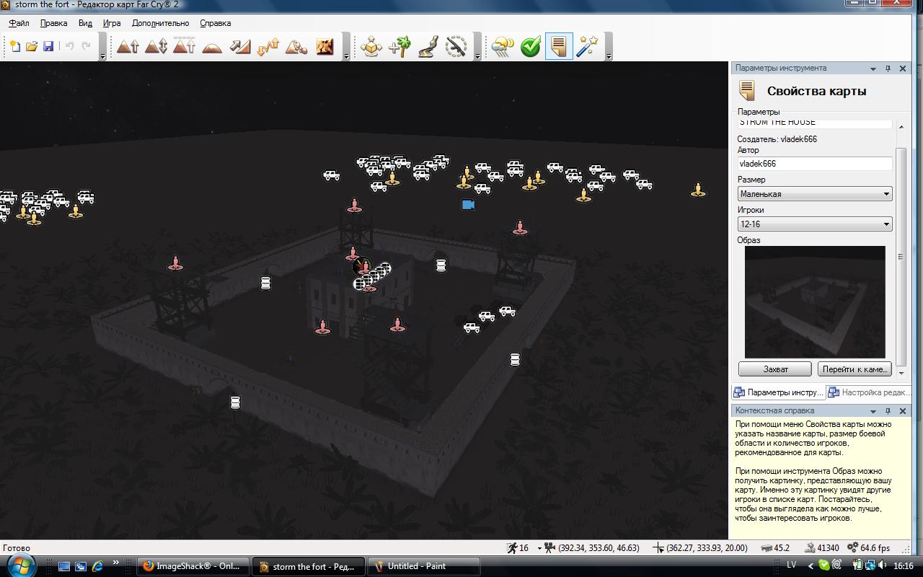Click the Создатель: vladek666 label
This screenshot has height=577, width=923.
[x=777, y=139]
